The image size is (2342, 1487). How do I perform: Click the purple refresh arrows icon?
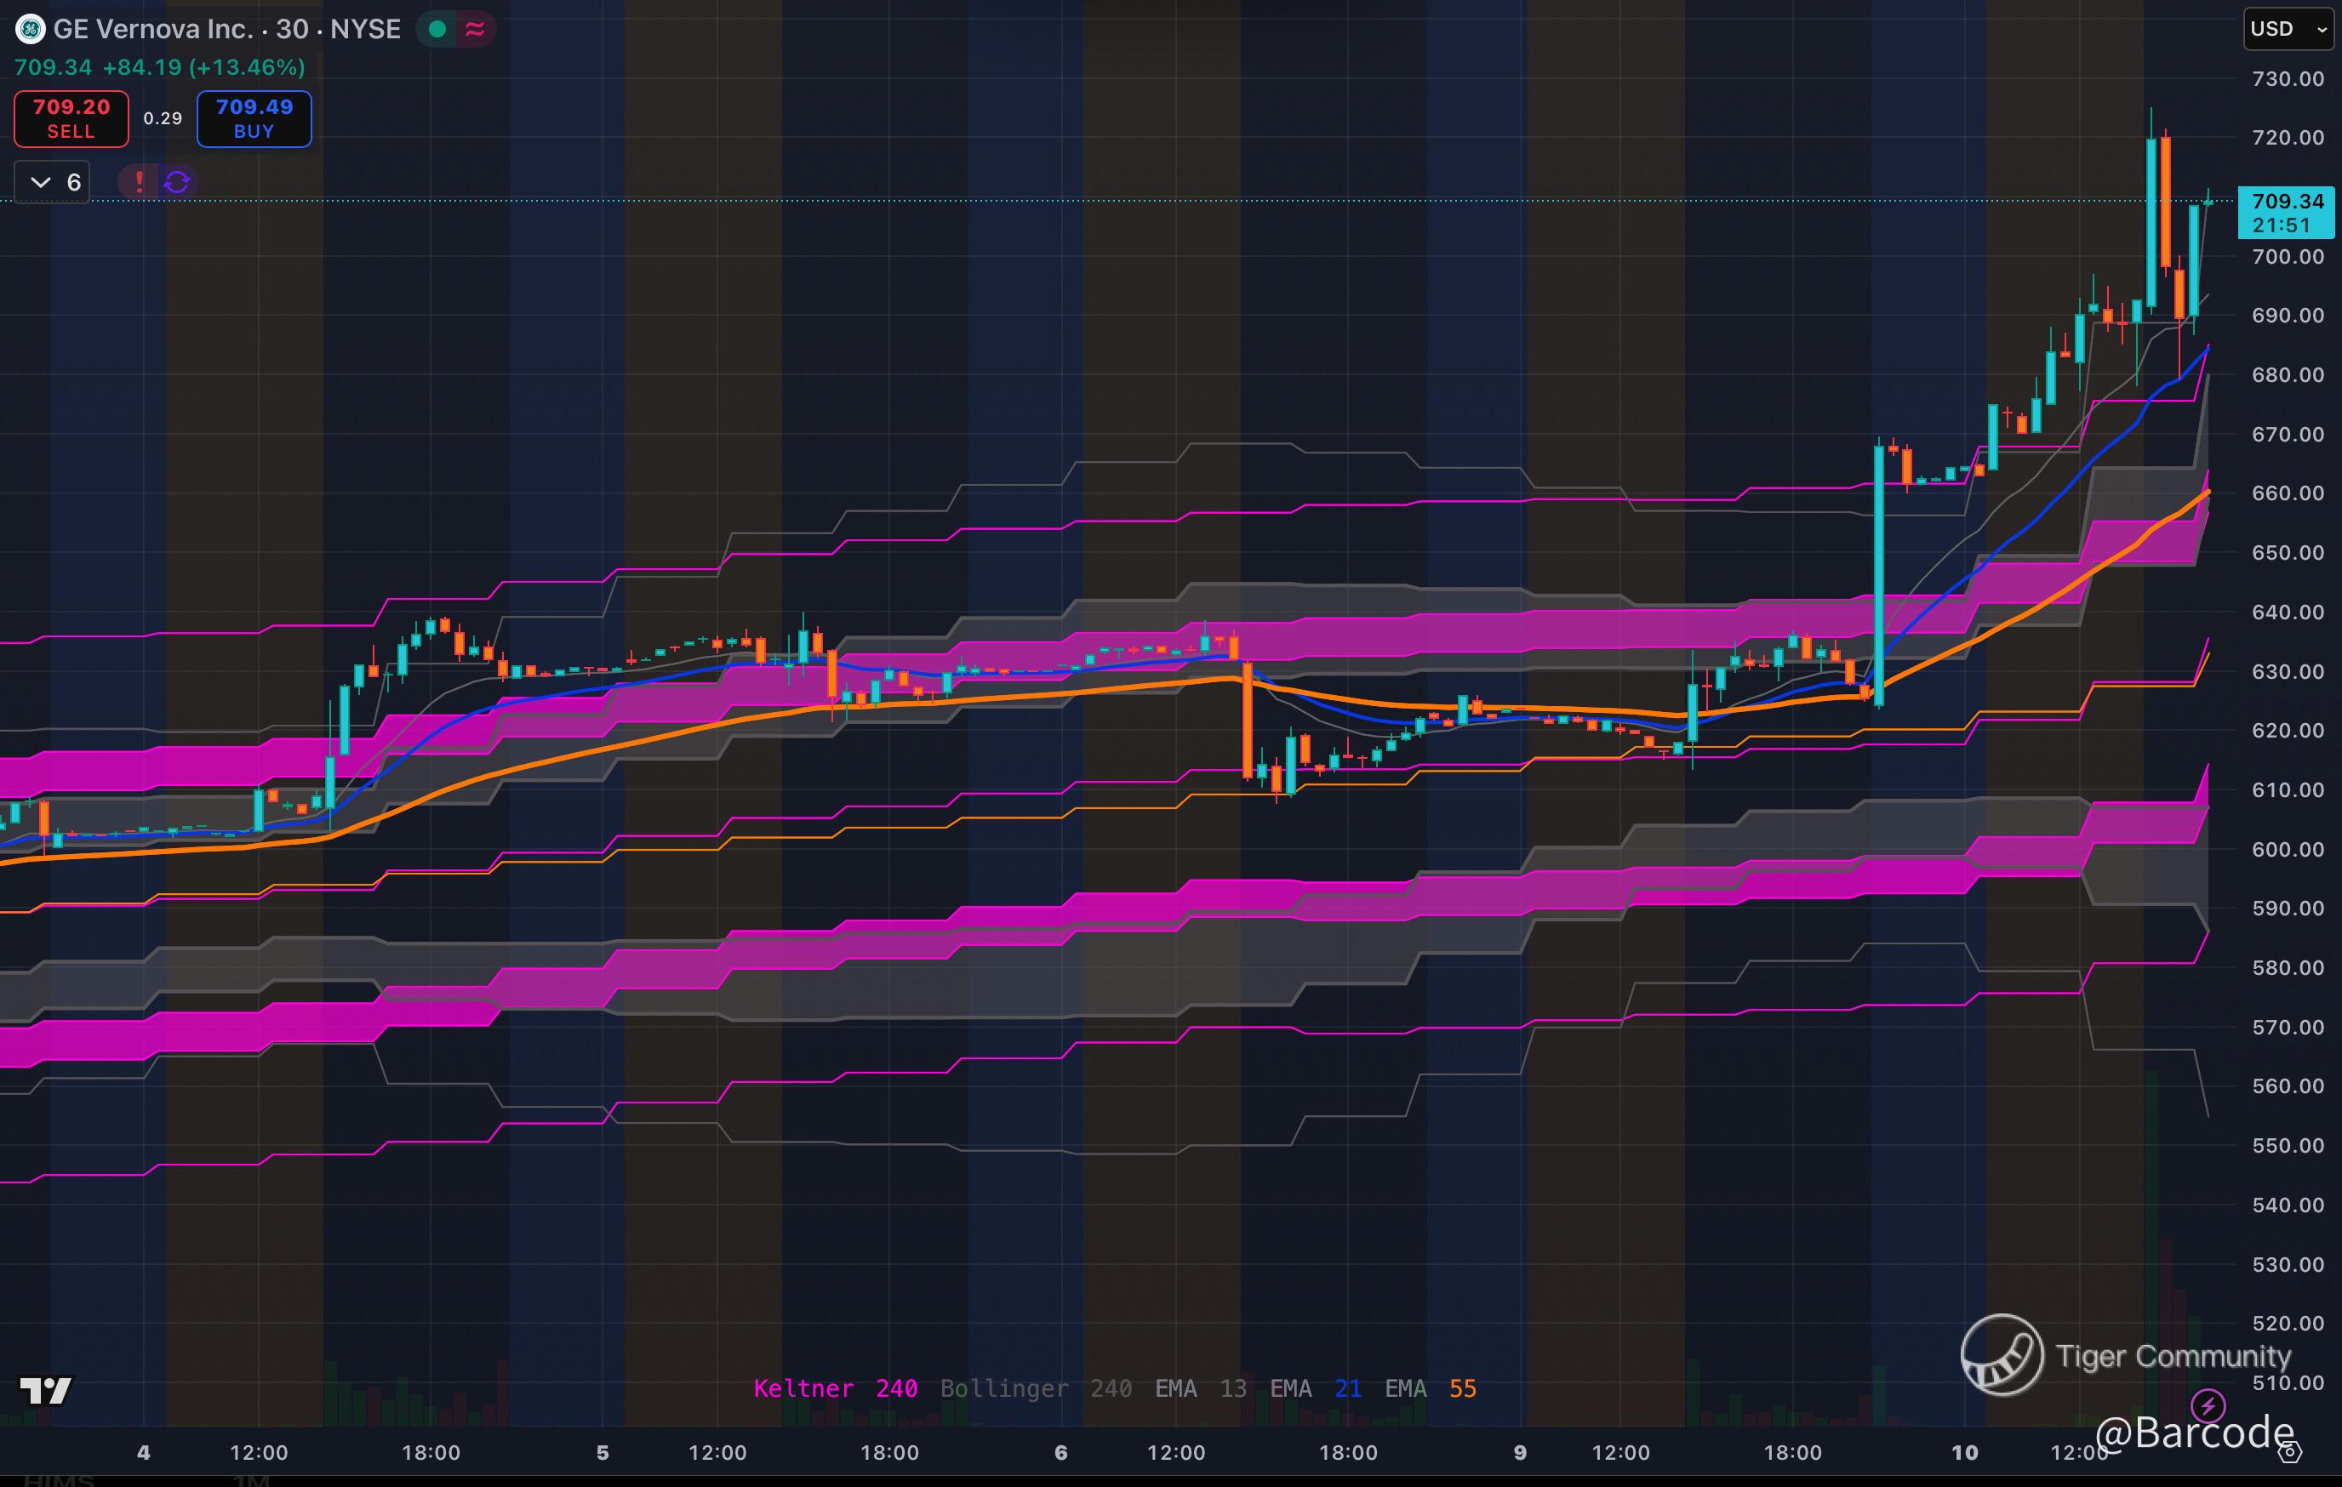pyautogui.click(x=177, y=182)
